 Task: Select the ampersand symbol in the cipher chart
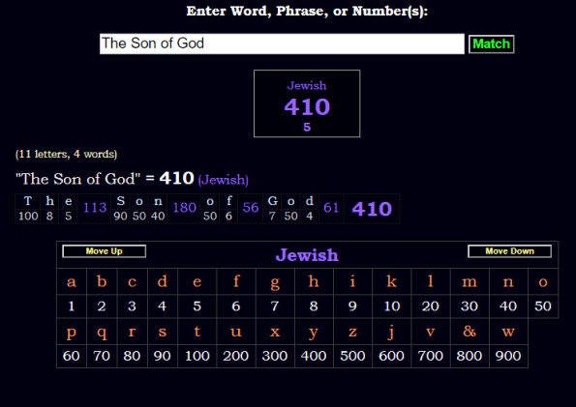tap(470, 332)
